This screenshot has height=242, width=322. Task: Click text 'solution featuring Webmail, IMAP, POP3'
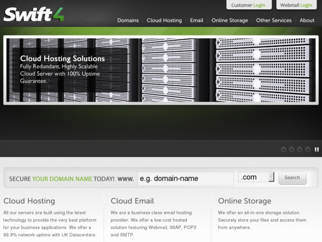(153, 227)
